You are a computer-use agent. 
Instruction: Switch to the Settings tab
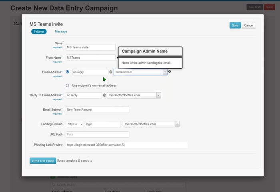pyautogui.click(x=39, y=32)
